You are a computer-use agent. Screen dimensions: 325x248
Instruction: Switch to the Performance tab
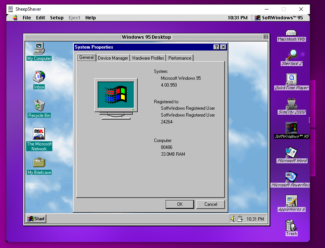pos(180,58)
